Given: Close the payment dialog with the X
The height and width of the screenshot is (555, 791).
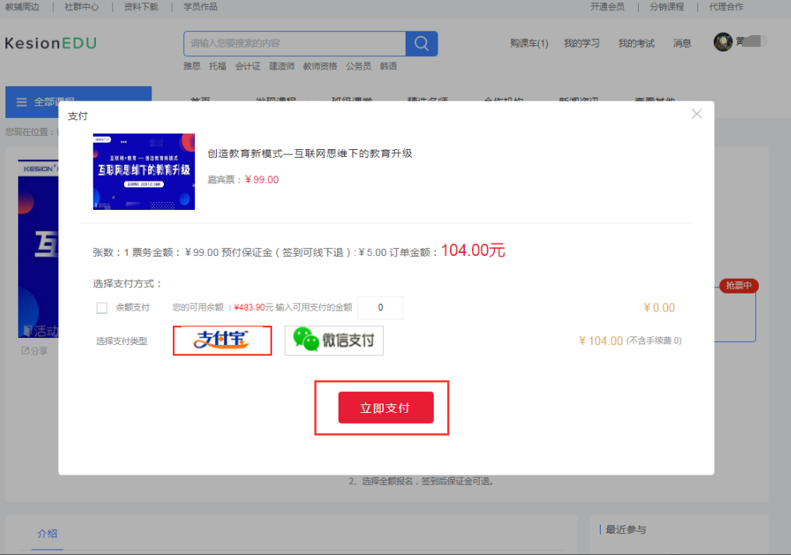Looking at the screenshot, I should [x=697, y=114].
